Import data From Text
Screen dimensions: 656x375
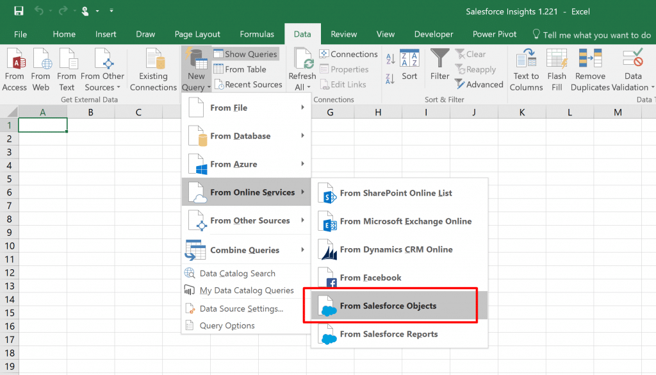click(x=67, y=69)
